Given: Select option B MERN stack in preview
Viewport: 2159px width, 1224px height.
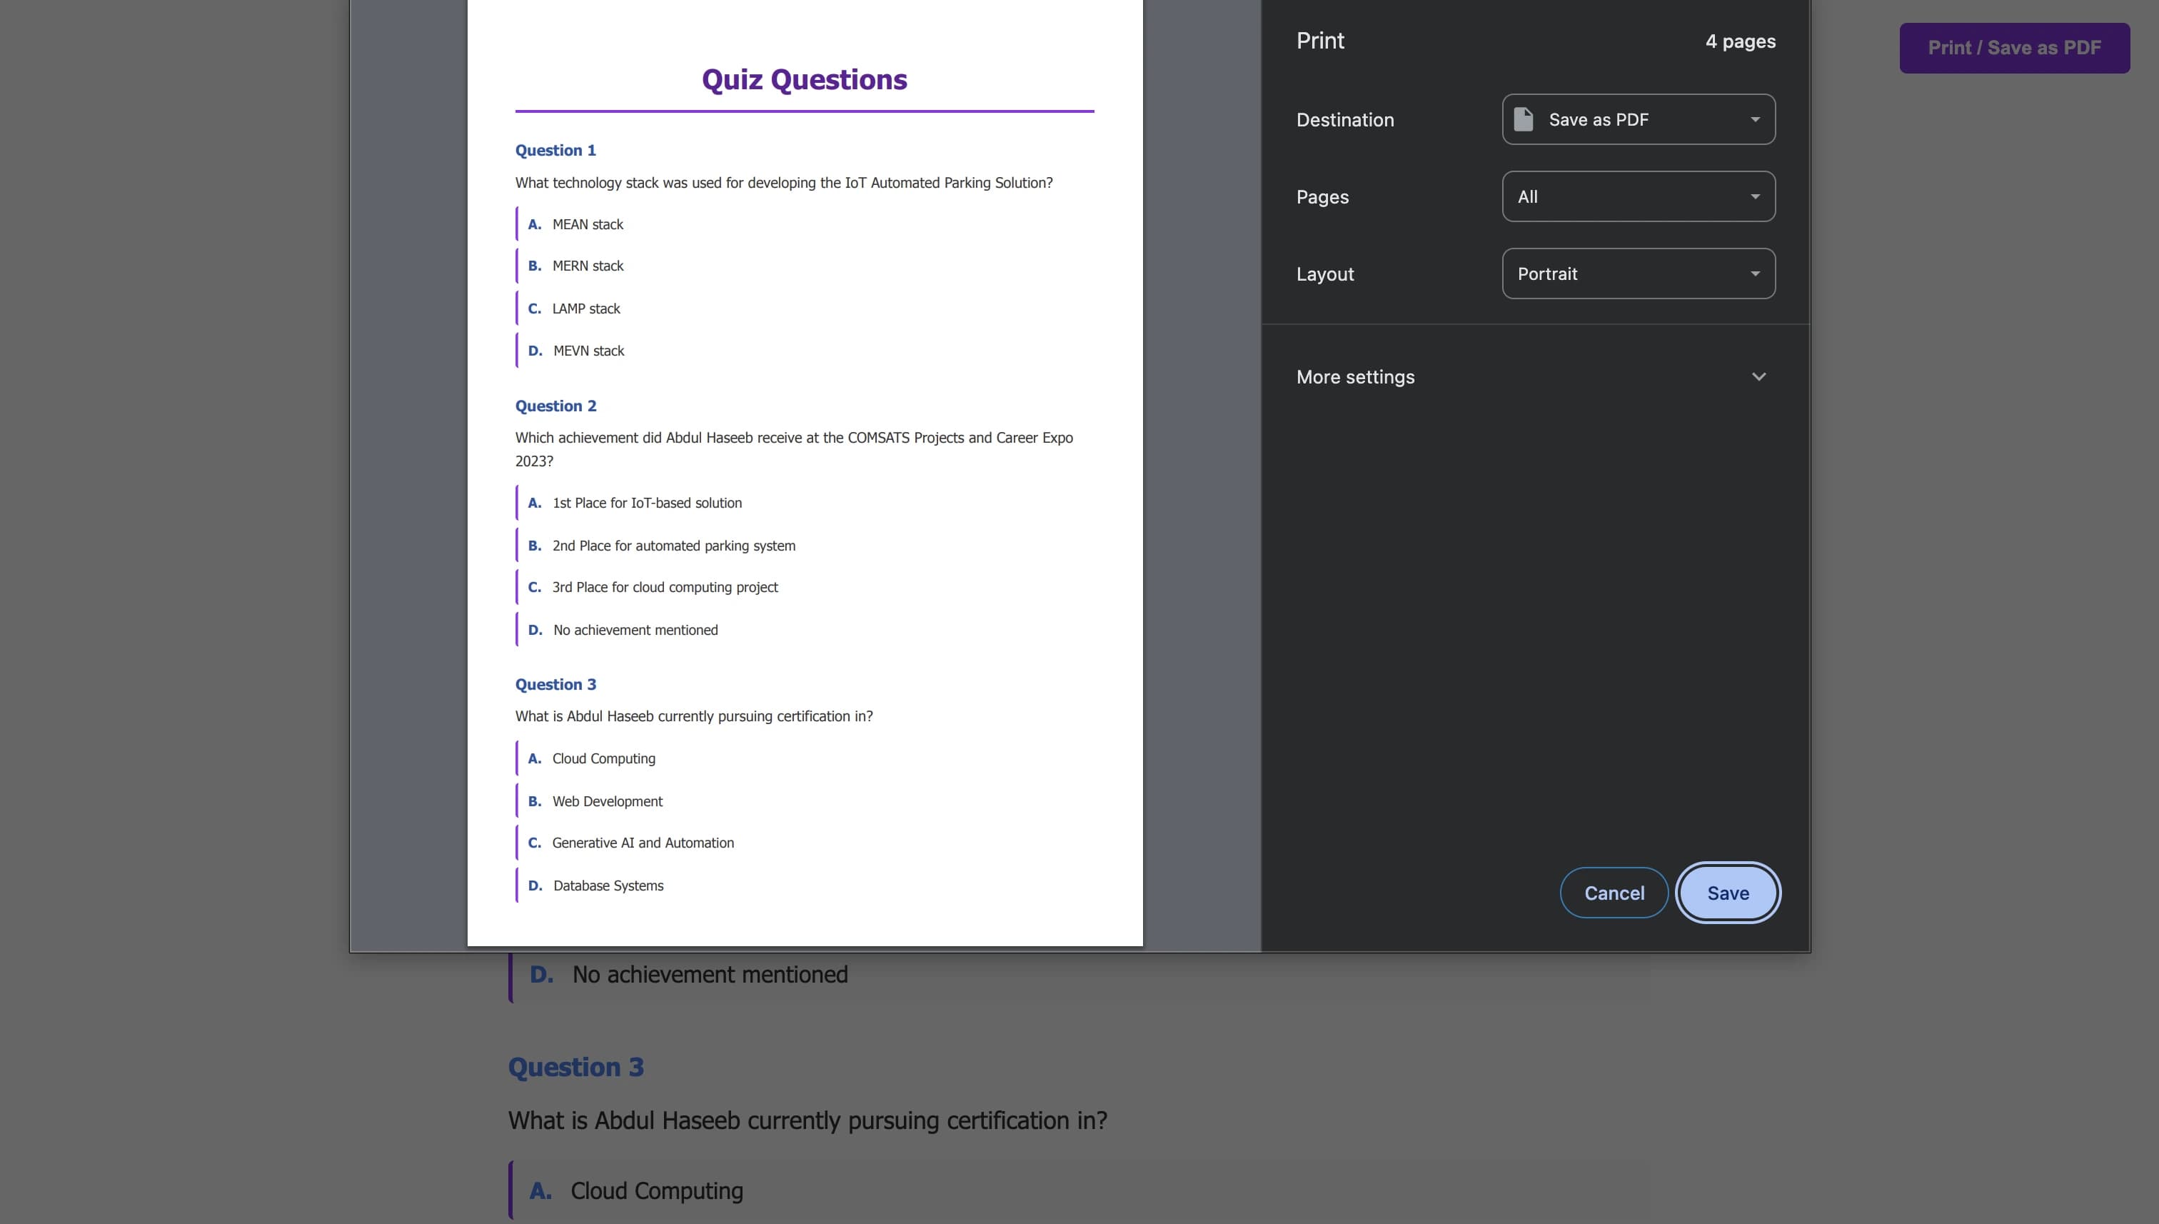Looking at the screenshot, I should (588, 266).
